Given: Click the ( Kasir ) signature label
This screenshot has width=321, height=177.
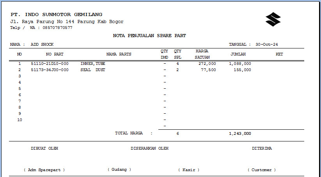Looking at the screenshot, I should click(x=189, y=170).
